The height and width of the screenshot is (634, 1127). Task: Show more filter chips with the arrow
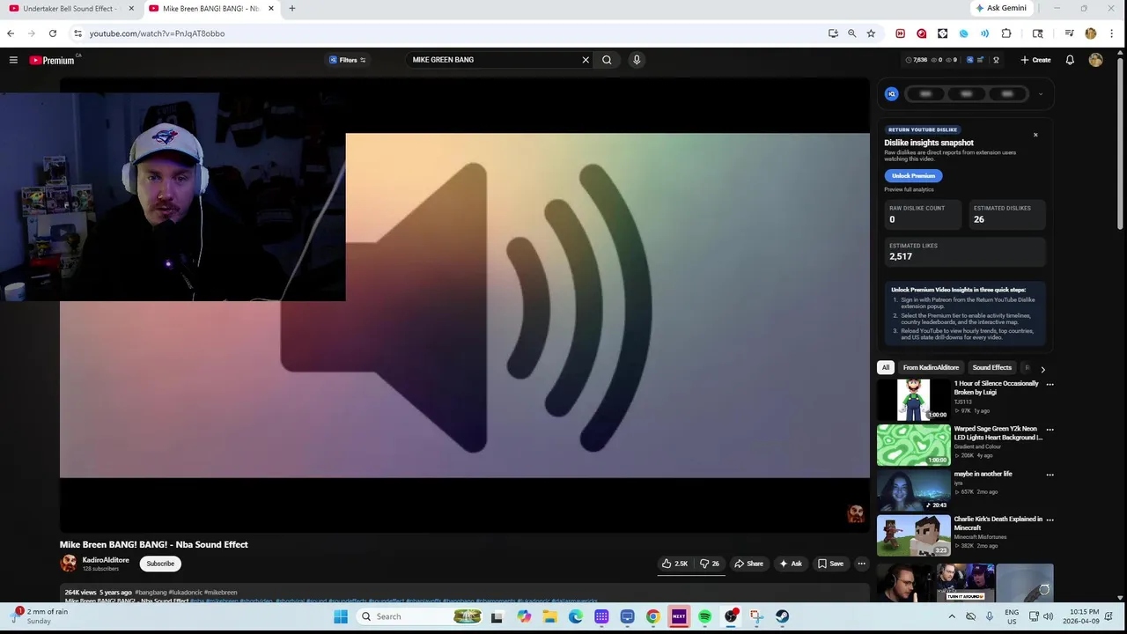coord(1042,369)
